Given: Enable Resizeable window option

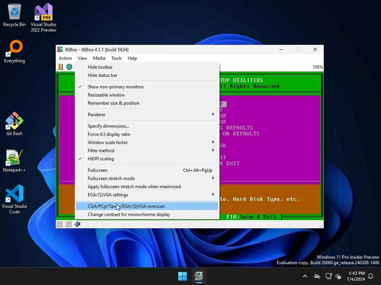Looking at the screenshot, I should coord(147,95).
